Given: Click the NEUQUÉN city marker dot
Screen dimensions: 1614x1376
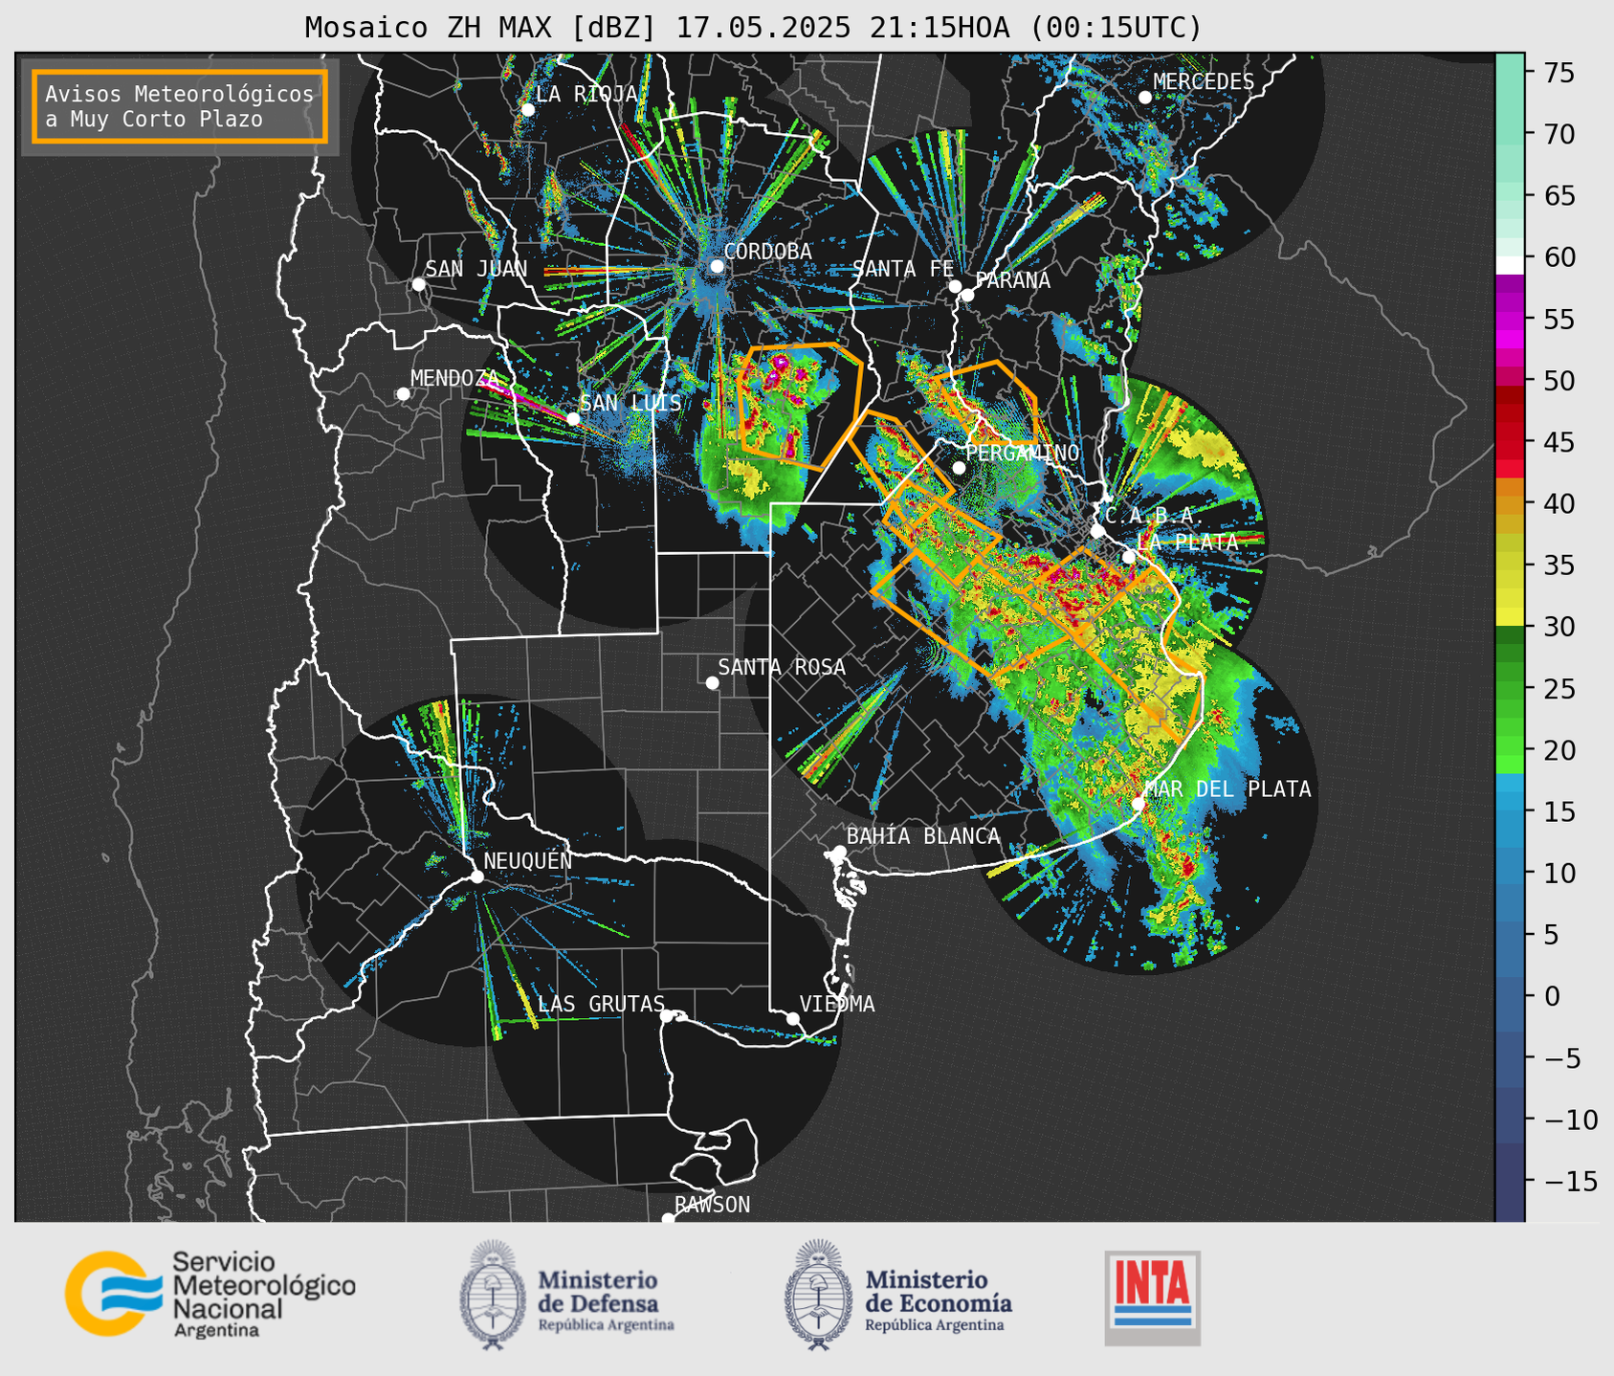Looking at the screenshot, I should pyautogui.click(x=476, y=877).
